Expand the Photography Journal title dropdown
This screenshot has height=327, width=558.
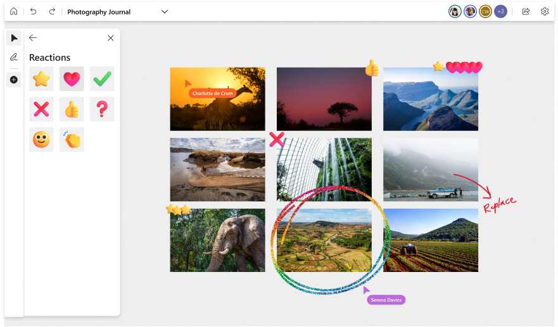(x=165, y=11)
